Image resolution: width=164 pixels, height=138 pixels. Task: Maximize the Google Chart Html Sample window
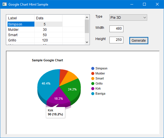coord(144,4)
